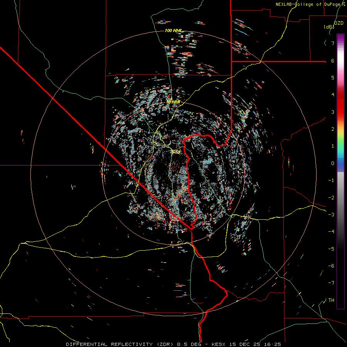Click the 6 tick on the dB scale
Viewport: 347px width, 347px height.
pyautogui.click(x=332, y=61)
